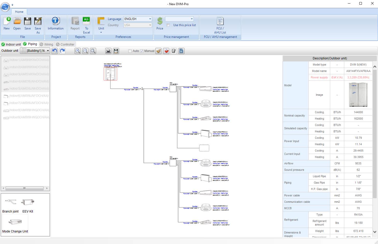378x244 pixels.
Task: Switch to the Wiring tab
Action: tap(46, 44)
